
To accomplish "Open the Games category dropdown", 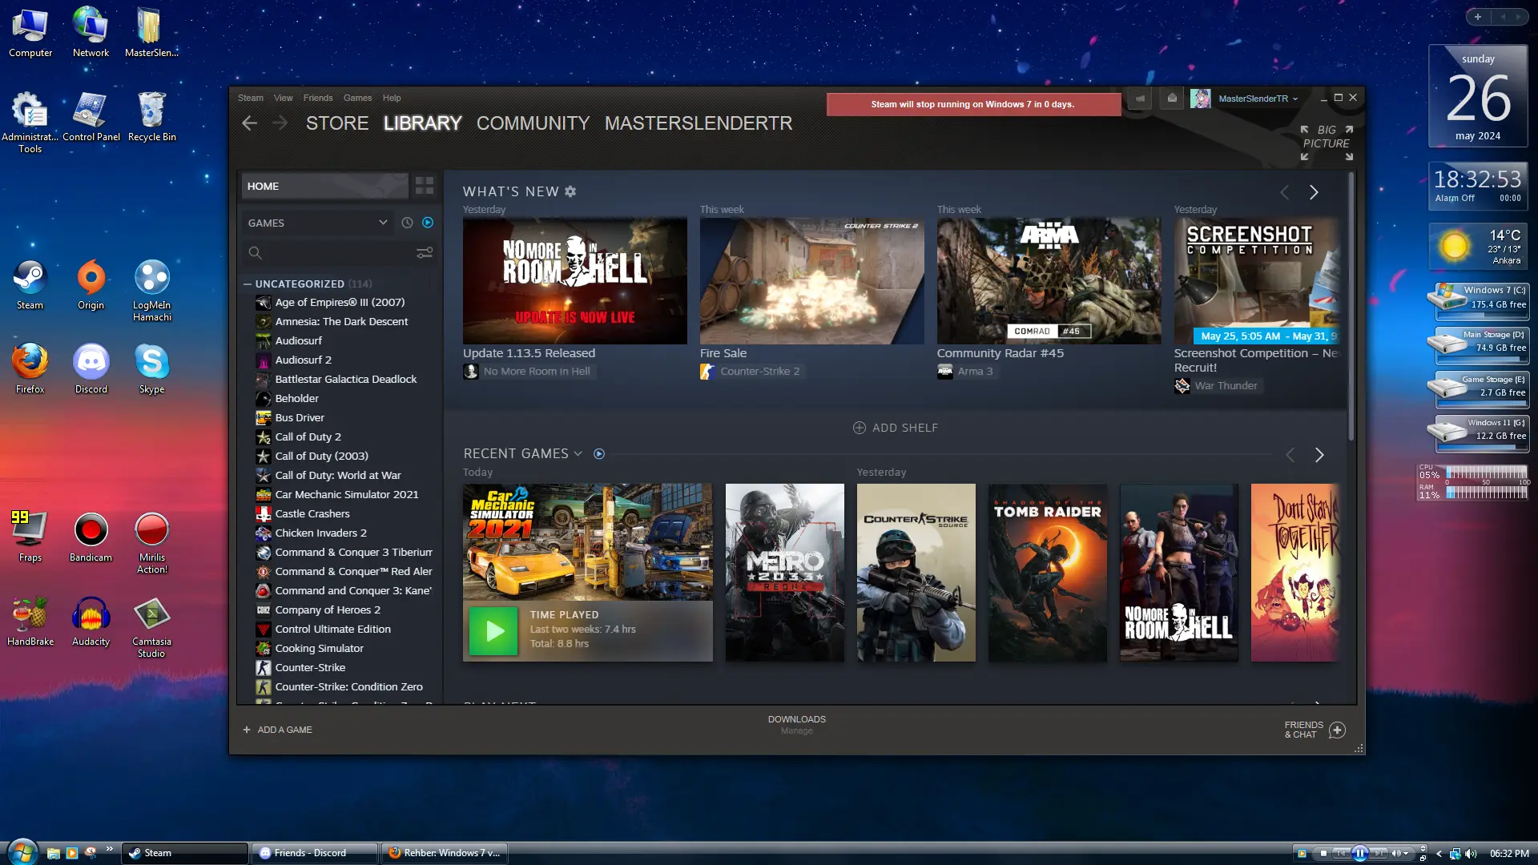I will click(x=318, y=223).
